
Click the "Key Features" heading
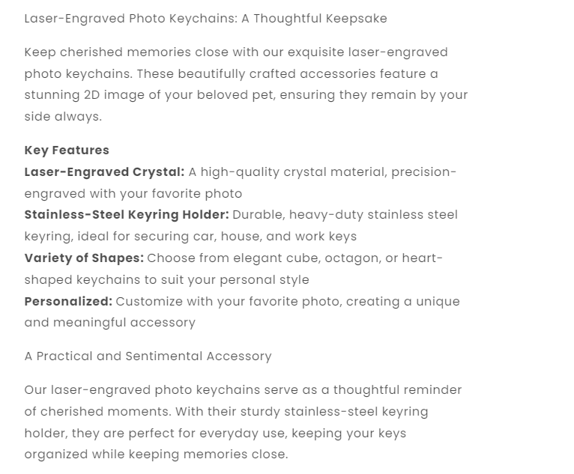67,150
